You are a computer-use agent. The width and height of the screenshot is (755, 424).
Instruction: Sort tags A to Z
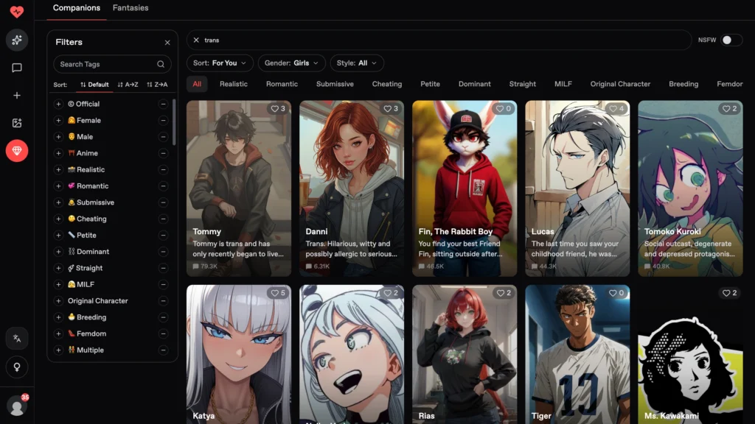(128, 85)
